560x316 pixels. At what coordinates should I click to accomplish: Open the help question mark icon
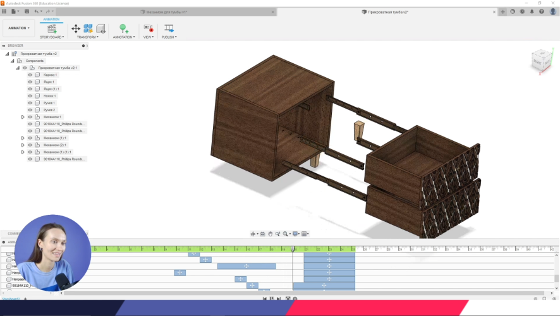[542, 12]
